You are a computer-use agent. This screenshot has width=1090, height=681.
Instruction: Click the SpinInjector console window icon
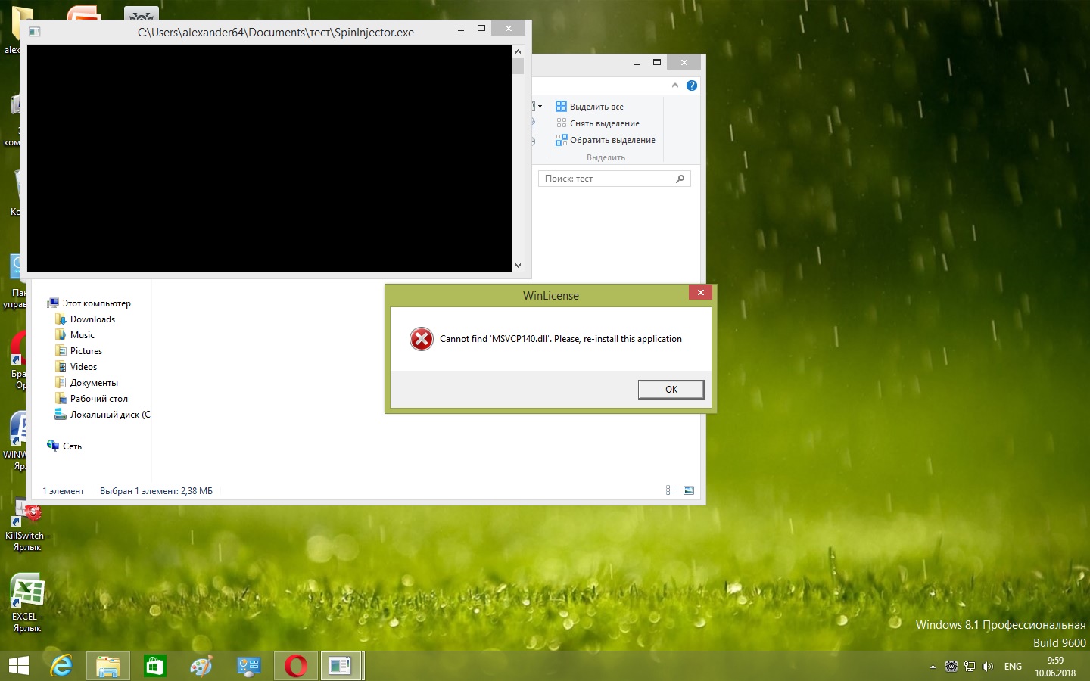[34, 32]
